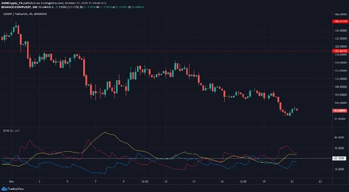Click the 144.00000 label on price scale
Image resolution: width=349 pixels, height=192 pixels.
click(x=340, y=14)
